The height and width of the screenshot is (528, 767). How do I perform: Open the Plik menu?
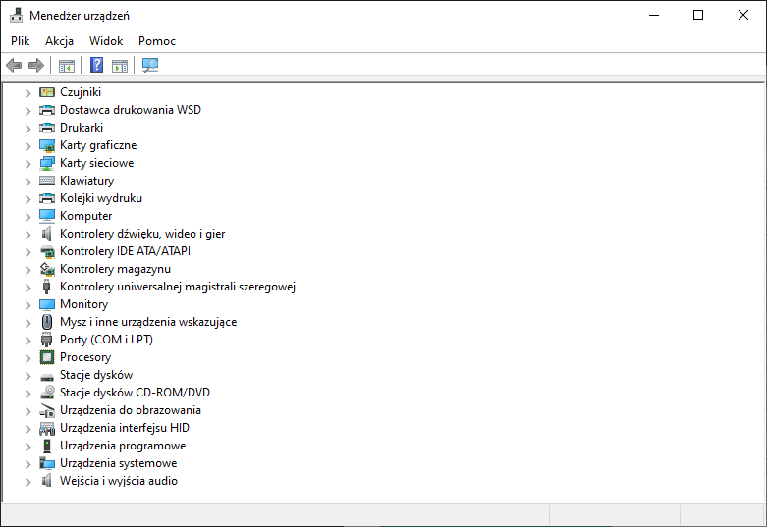20,41
